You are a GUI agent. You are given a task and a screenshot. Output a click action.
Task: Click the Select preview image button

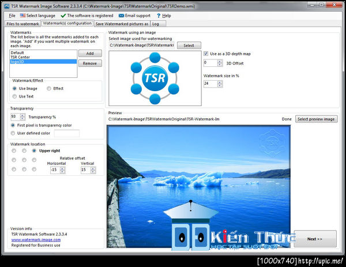click(316, 119)
